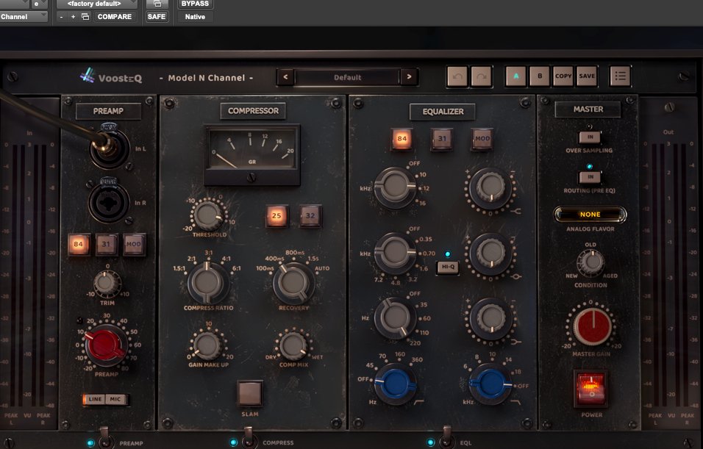This screenshot has height=449, width=703.
Task: Go to previous preset arrow
Action: (x=285, y=77)
